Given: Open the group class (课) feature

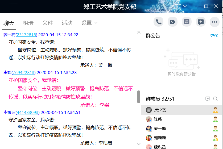Looking at the screenshot, I should [x=187, y=22].
